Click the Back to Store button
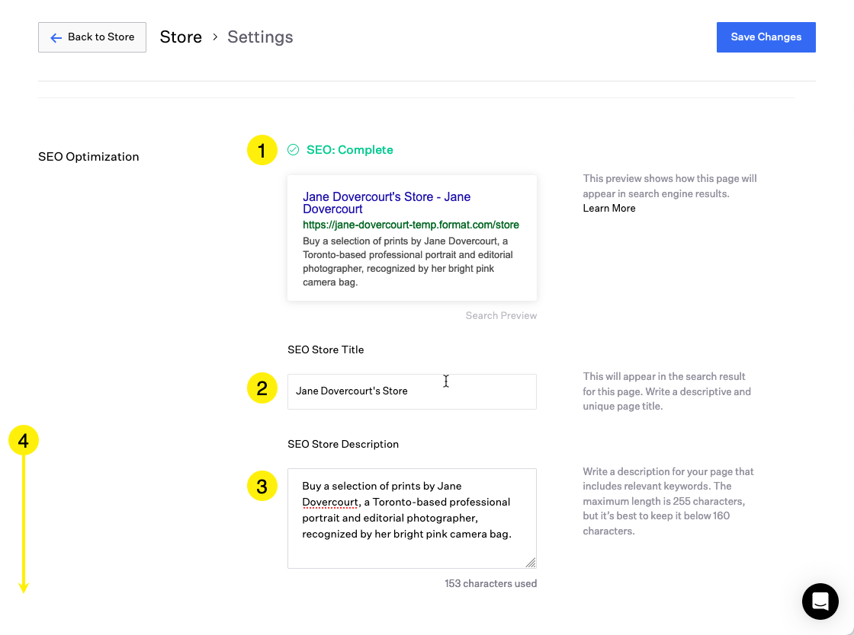 pos(91,37)
